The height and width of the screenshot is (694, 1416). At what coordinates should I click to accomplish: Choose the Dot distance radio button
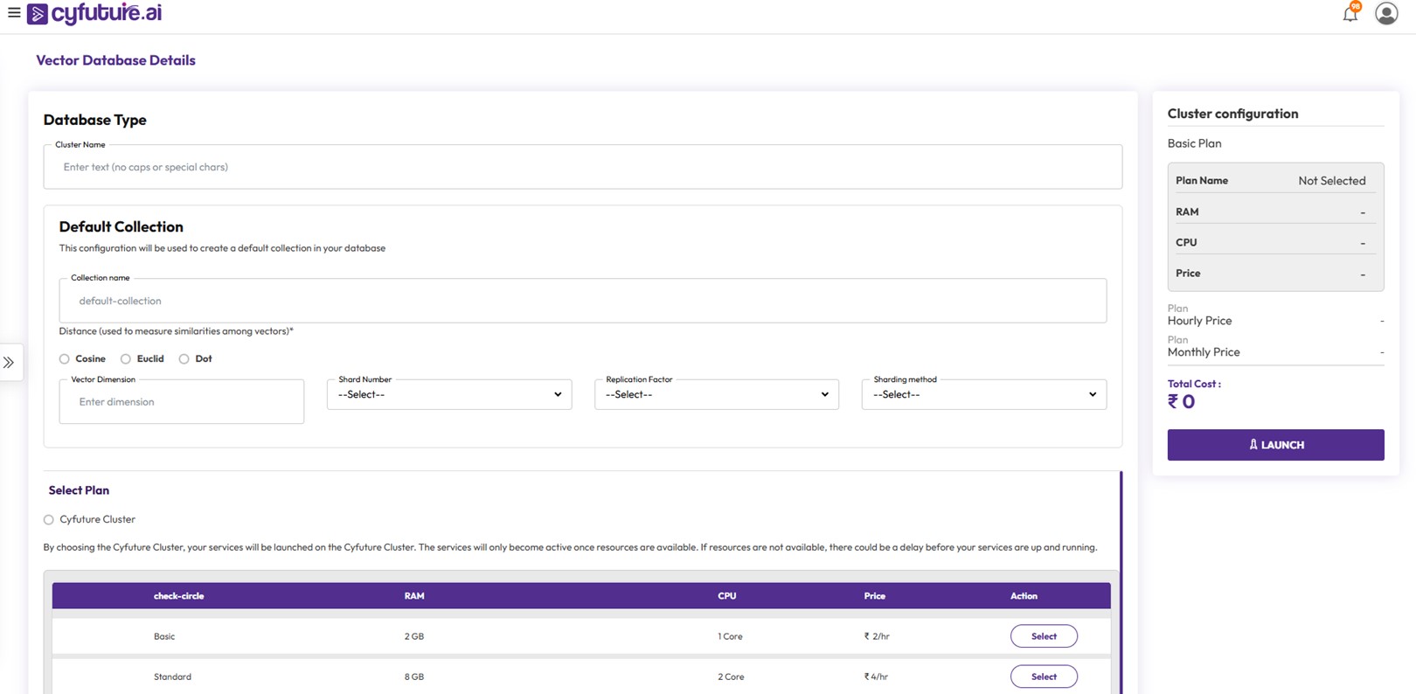pos(184,359)
